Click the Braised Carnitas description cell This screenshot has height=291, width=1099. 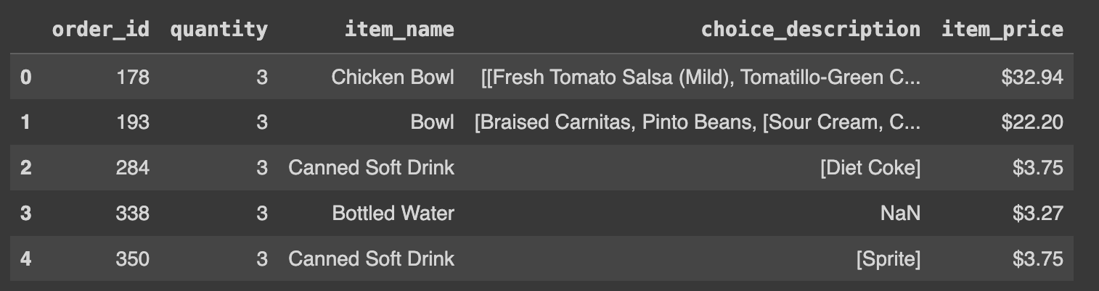click(697, 122)
